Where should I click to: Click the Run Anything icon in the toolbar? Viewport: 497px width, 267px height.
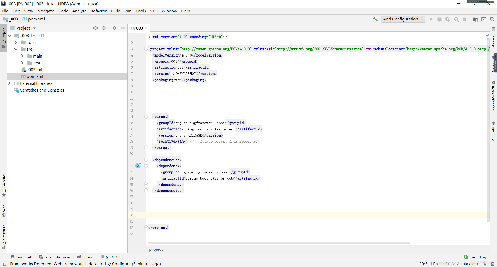pos(484,19)
